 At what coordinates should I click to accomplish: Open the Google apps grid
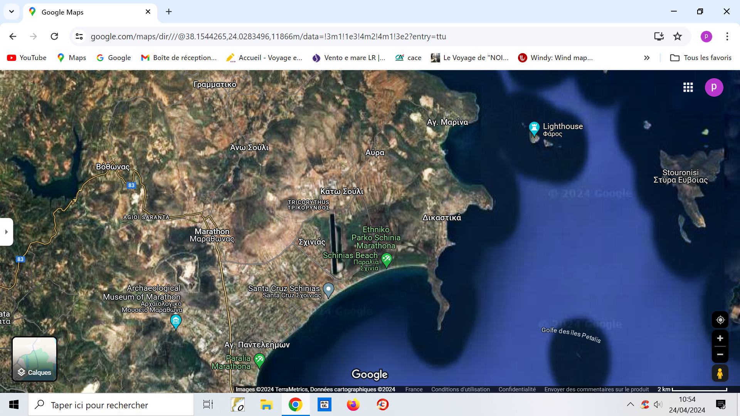point(688,87)
